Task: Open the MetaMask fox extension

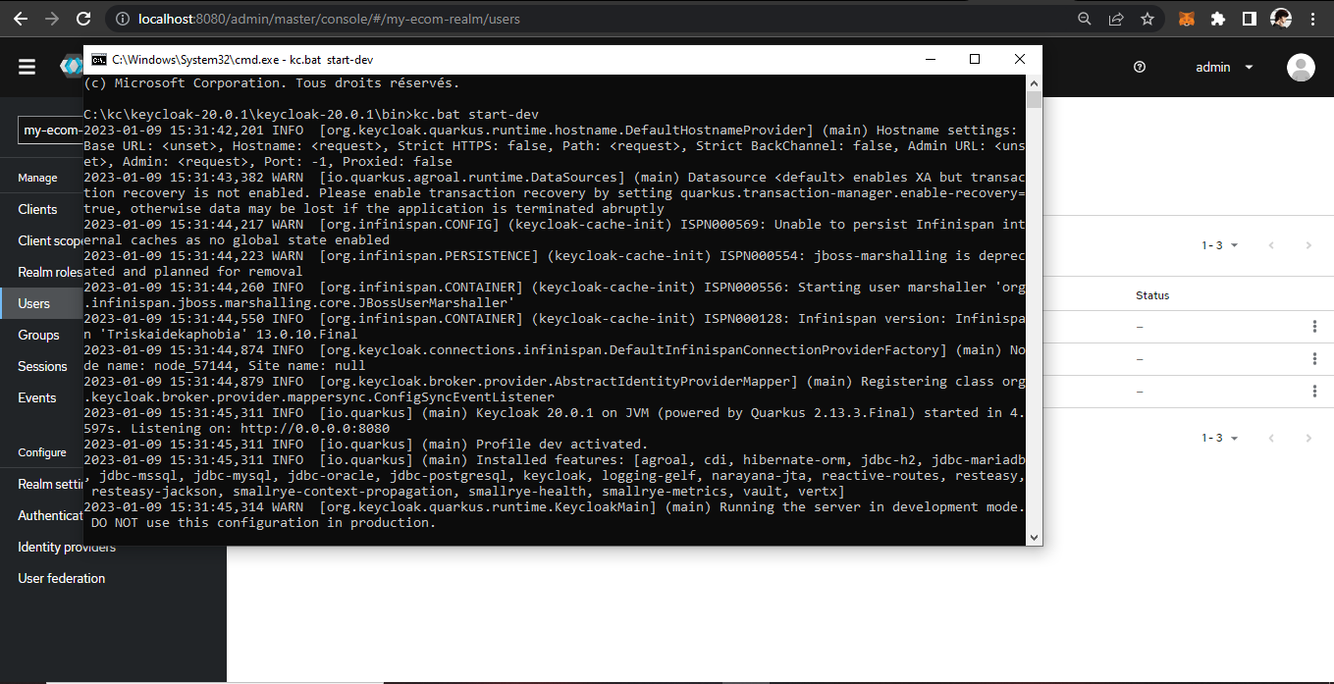Action: click(x=1187, y=19)
